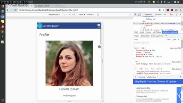Toggle the device toolbar in DevTools

pyautogui.click(x=139, y=15)
